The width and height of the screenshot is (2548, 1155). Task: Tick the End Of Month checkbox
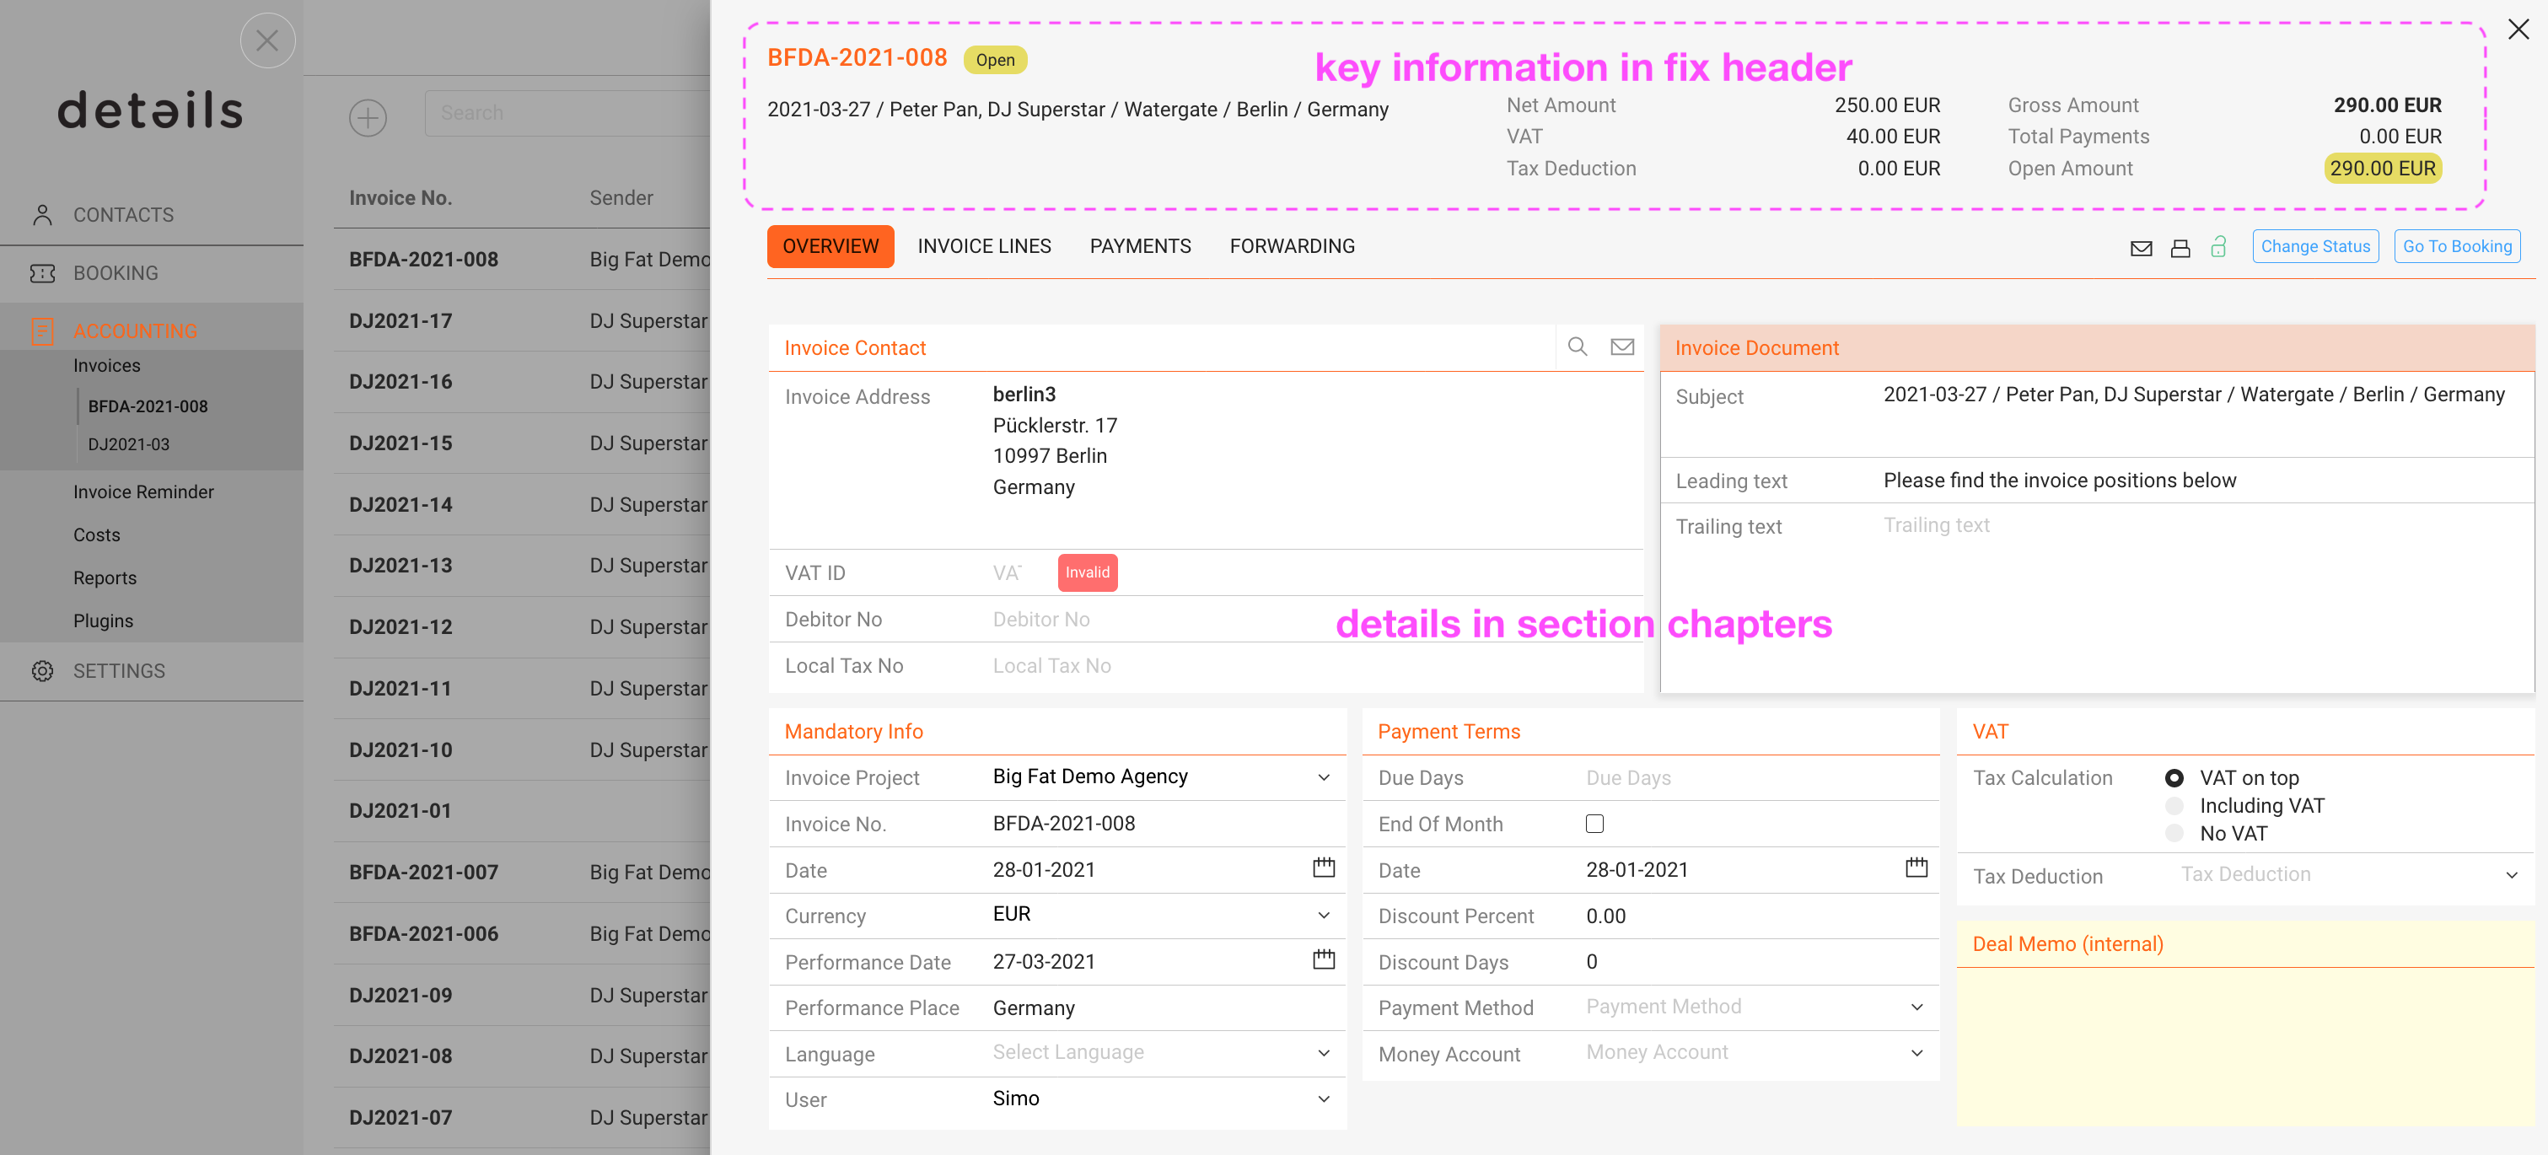(x=1594, y=824)
